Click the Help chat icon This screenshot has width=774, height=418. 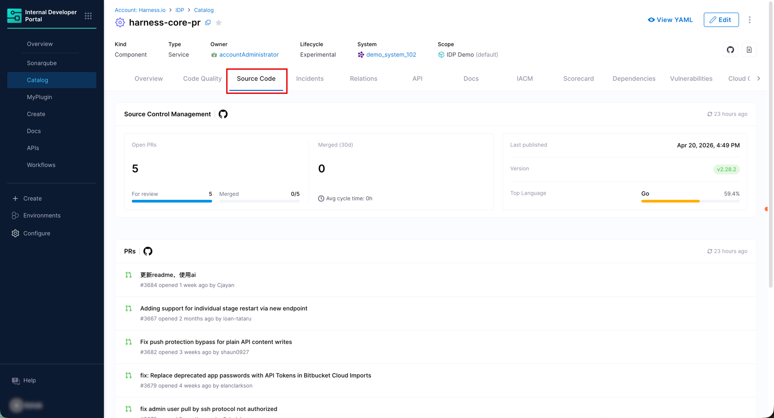pos(16,380)
